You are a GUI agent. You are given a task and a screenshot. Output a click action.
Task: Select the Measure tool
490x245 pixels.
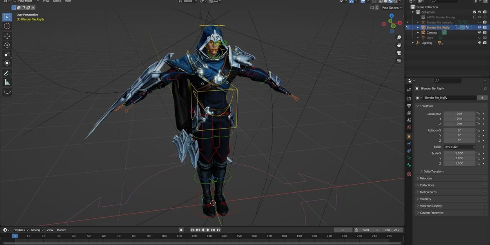(7, 82)
